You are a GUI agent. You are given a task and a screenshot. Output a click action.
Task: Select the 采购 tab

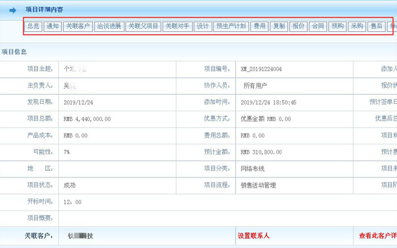(x=357, y=26)
